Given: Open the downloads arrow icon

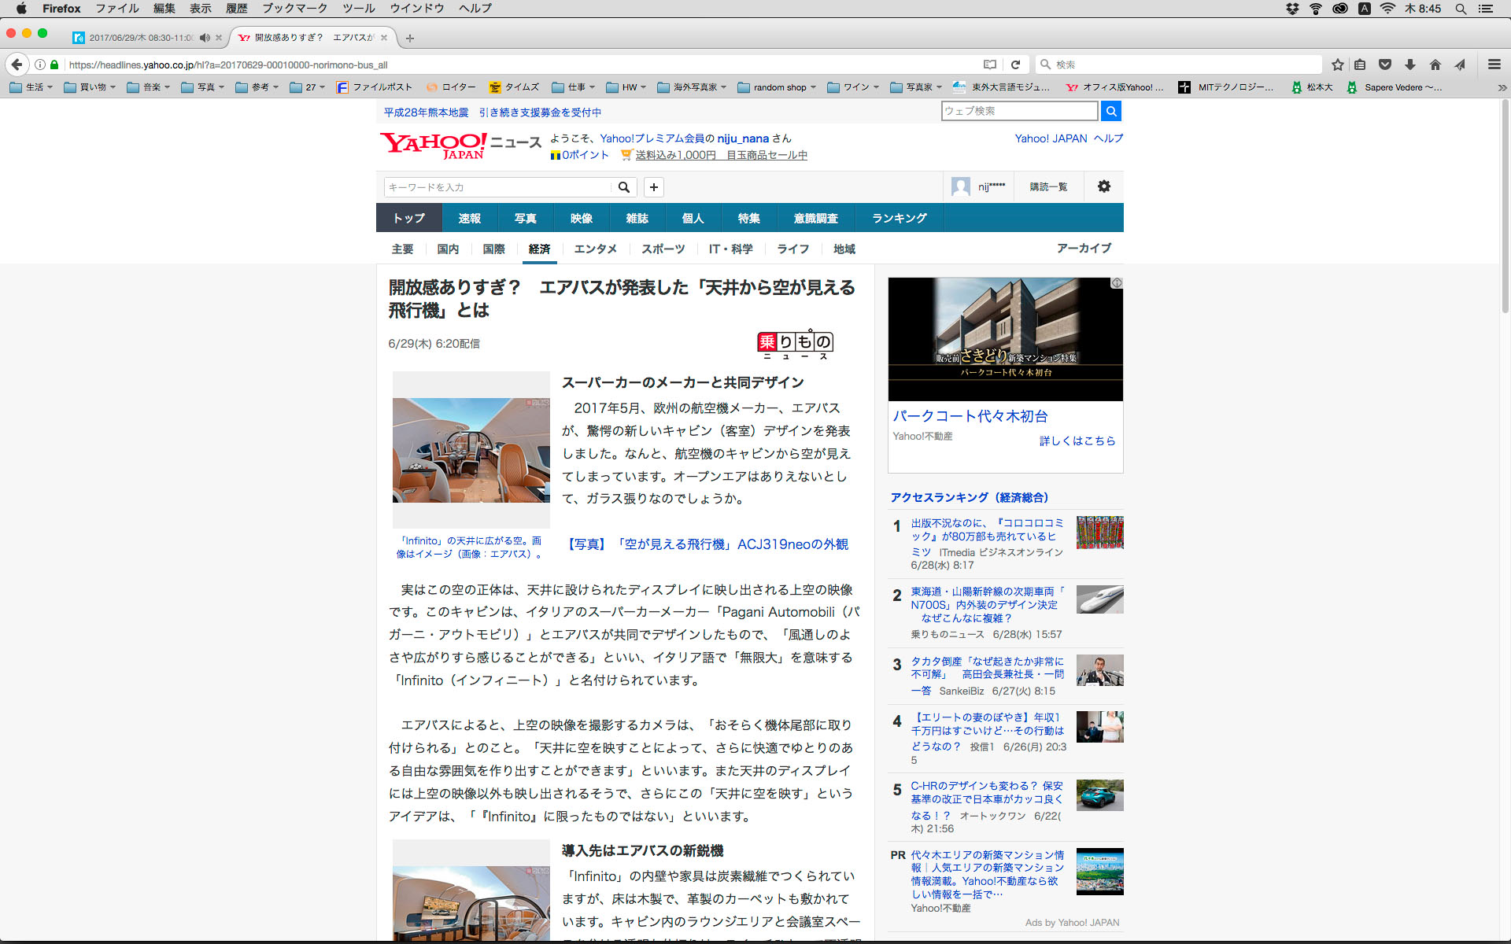Looking at the screenshot, I should pyautogui.click(x=1410, y=65).
